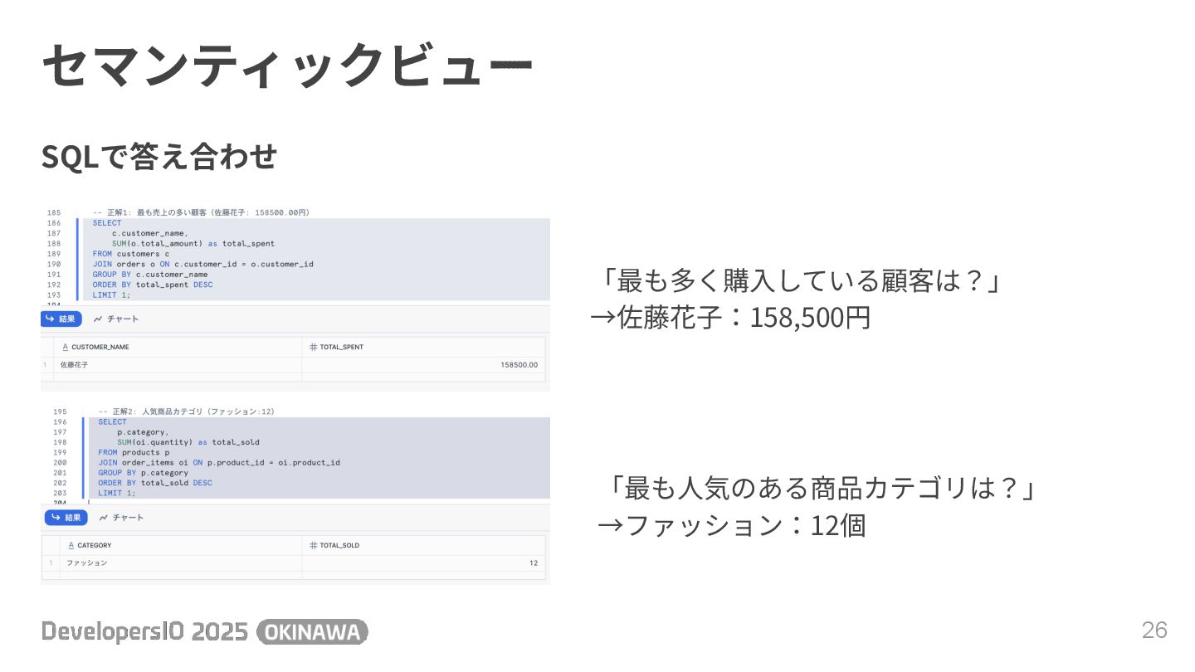The height and width of the screenshot is (672, 1195).
Task: Click the 結果 tab in upper query panel
Action: 61,319
